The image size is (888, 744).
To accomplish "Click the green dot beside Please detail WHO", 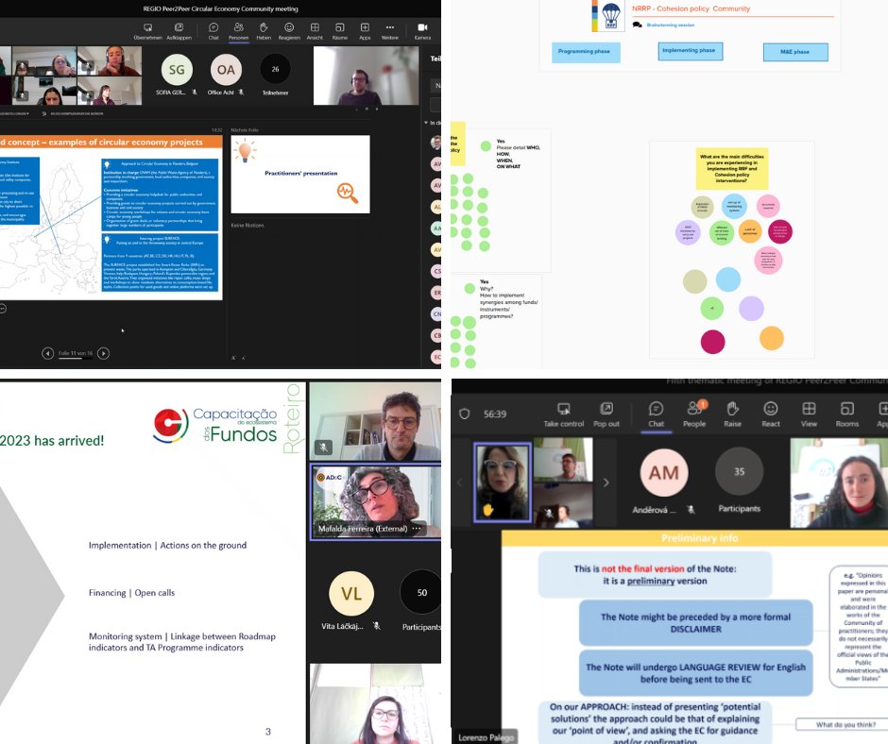I will point(486,146).
